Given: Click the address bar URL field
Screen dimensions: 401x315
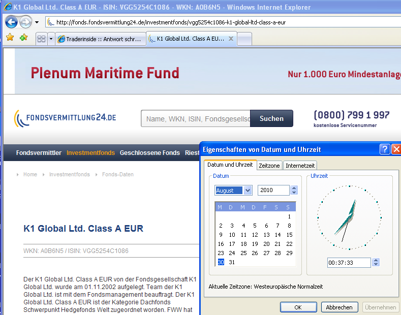Looking at the screenshot, I should [223, 22].
